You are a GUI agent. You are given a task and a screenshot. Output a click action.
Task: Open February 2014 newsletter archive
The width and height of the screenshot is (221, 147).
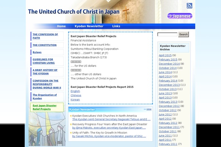pos(168,80)
